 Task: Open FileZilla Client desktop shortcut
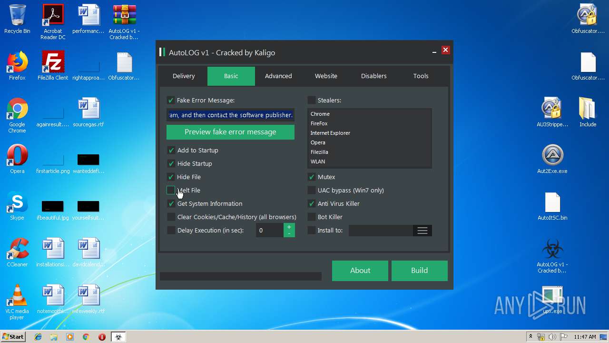coord(53,66)
